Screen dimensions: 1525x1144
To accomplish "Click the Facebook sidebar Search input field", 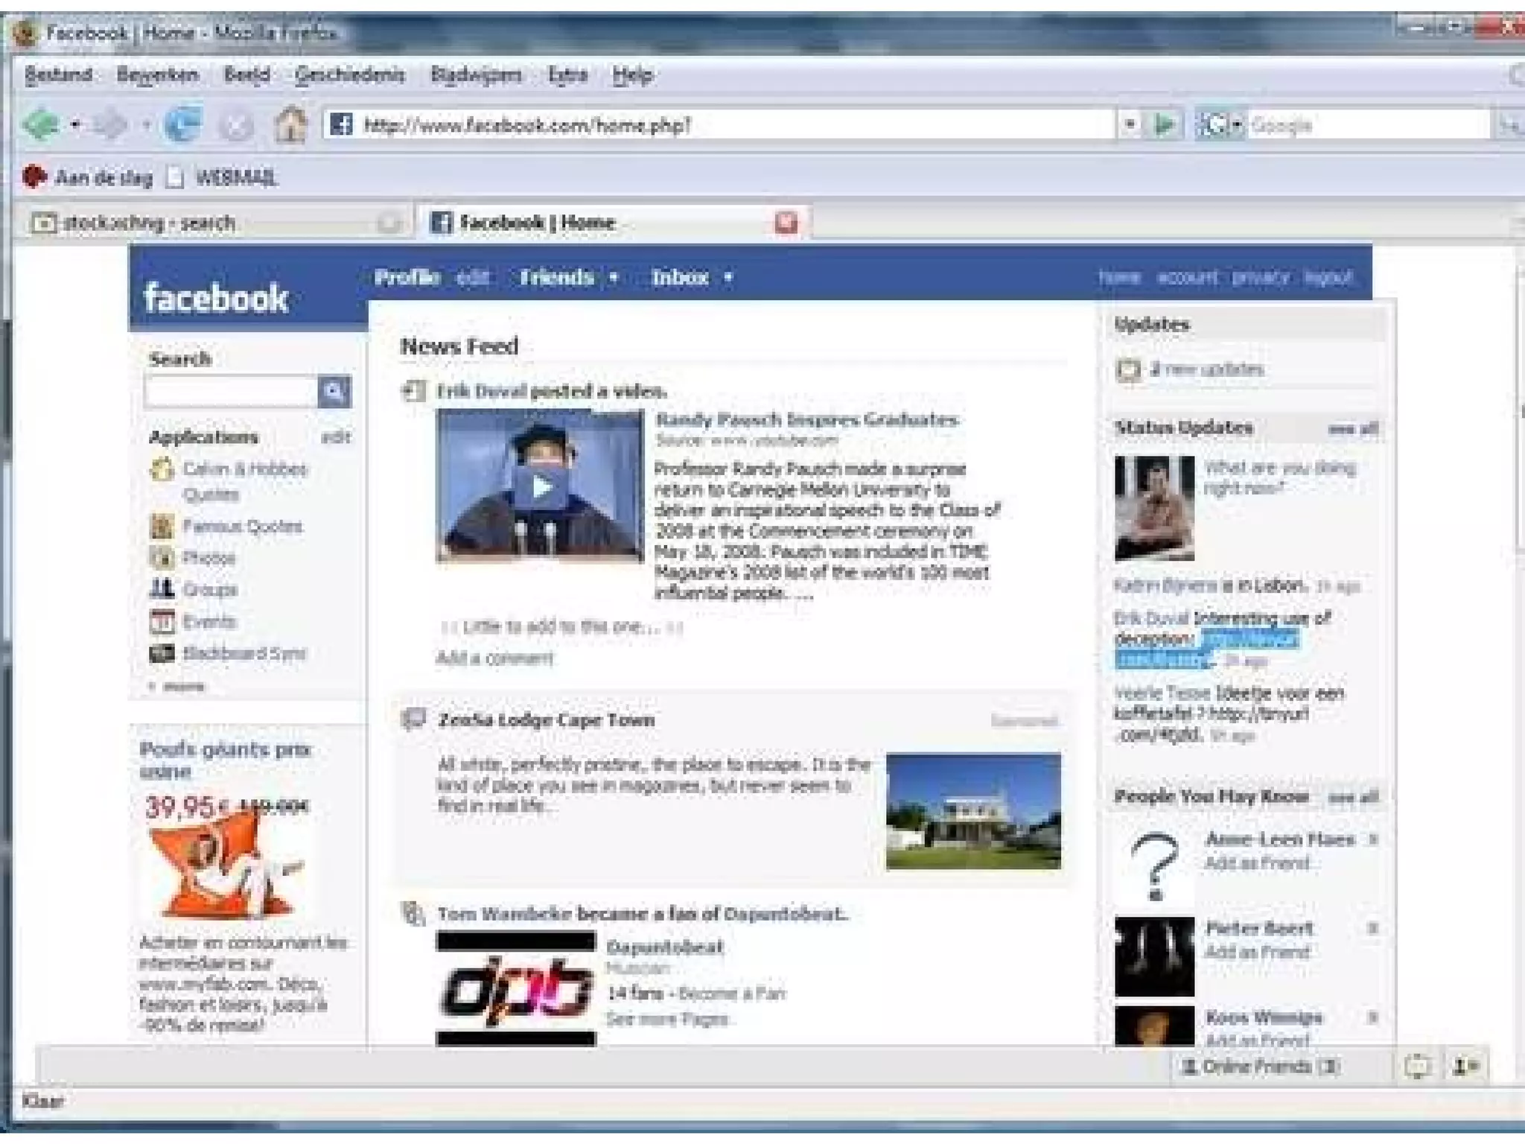I will (231, 391).
